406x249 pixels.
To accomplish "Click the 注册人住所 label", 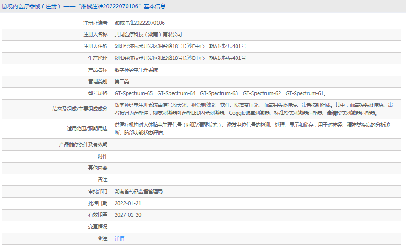I will pos(95,47).
